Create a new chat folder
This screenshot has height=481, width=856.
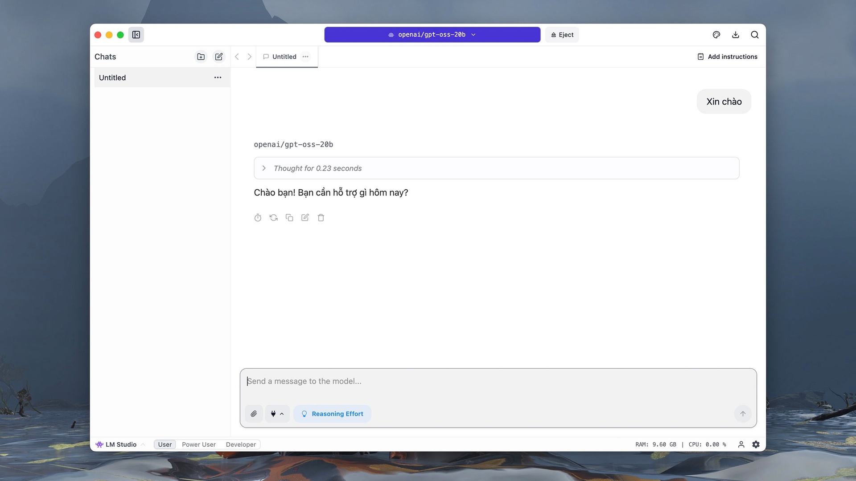click(201, 57)
